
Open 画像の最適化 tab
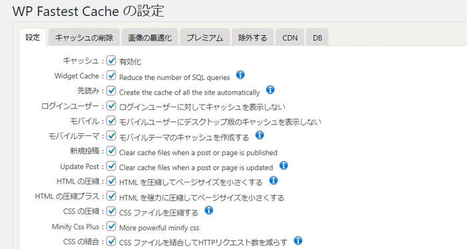click(150, 37)
